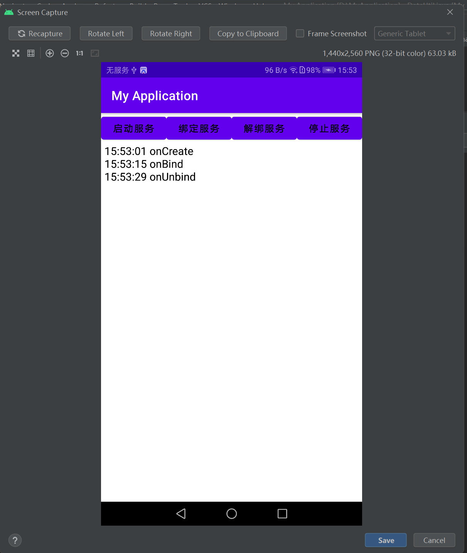Rotate the screenshot left

(106, 34)
